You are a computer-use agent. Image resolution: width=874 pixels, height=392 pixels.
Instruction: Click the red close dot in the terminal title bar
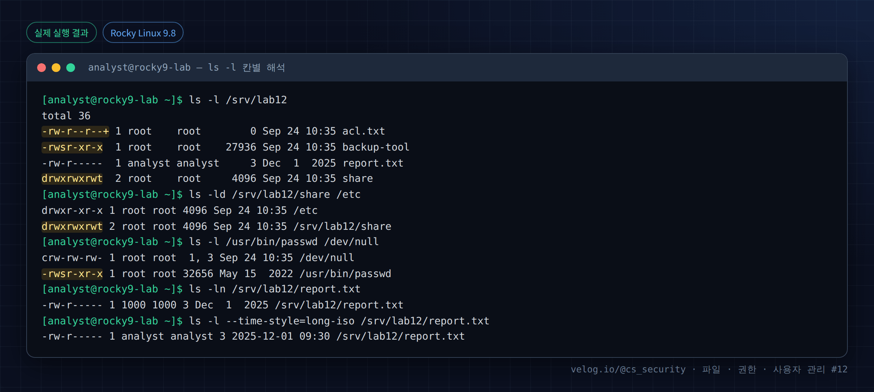pos(42,68)
